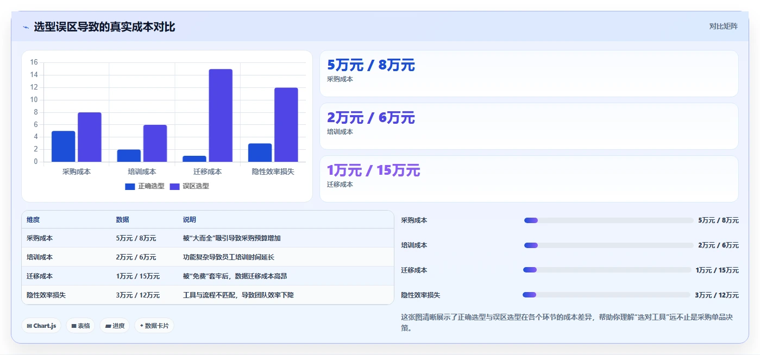Click the 隐性效率损失 label on the chart axis
760x355 pixels.
click(x=273, y=172)
